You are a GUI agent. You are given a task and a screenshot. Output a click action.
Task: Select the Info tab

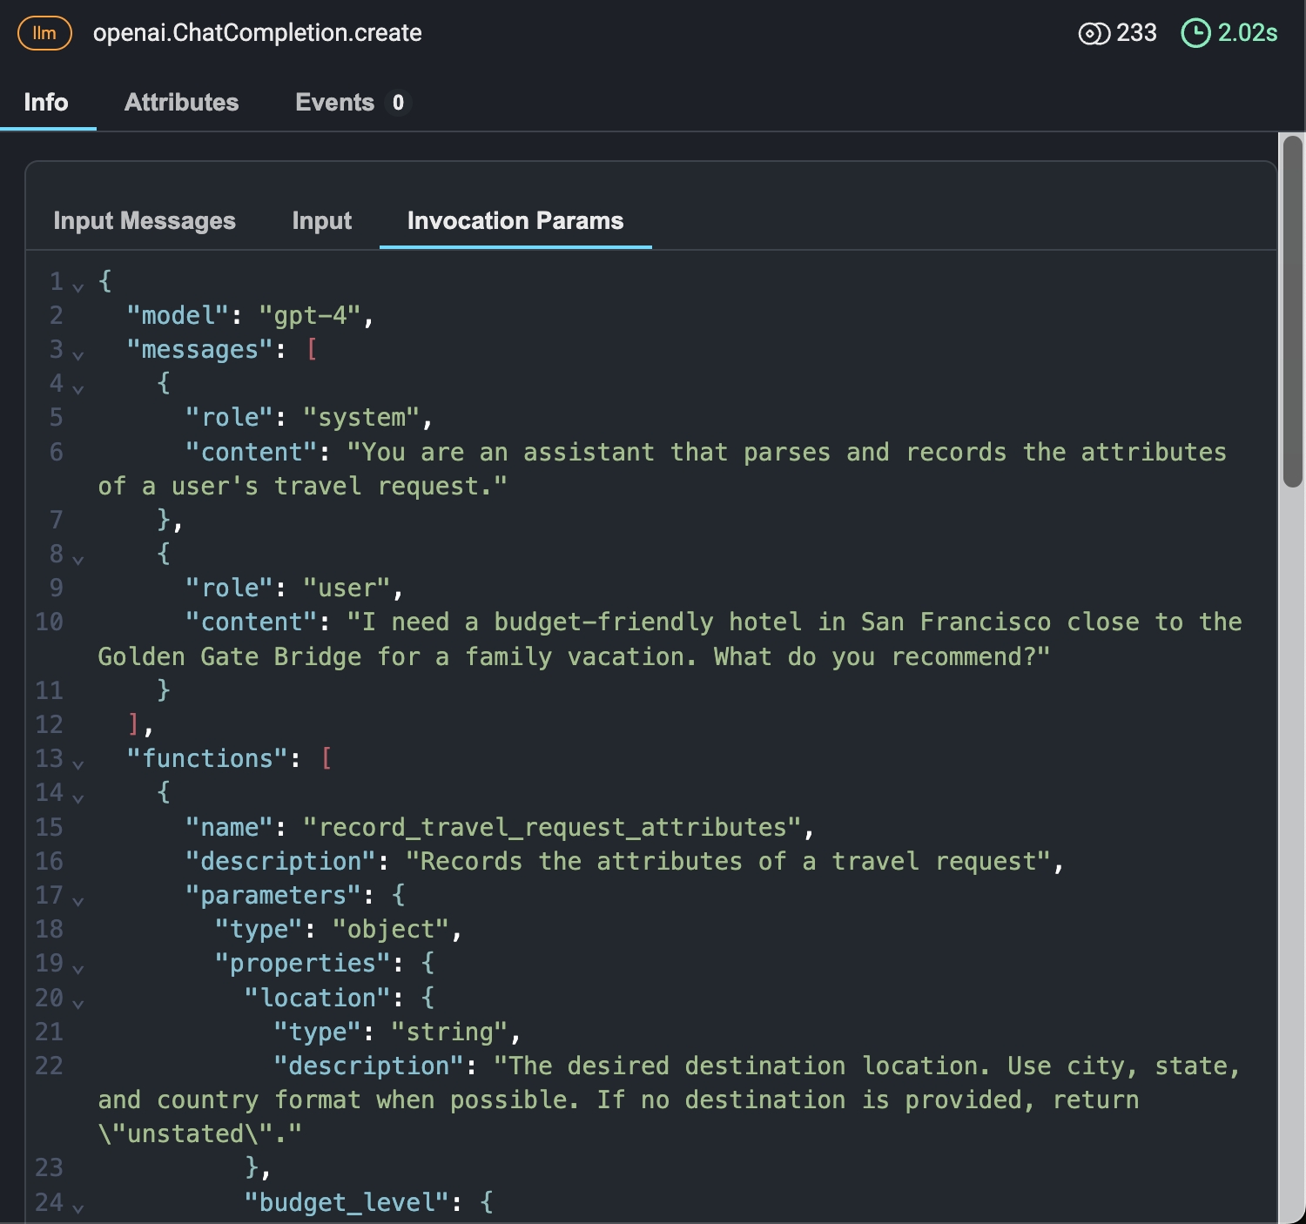click(46, 102)
